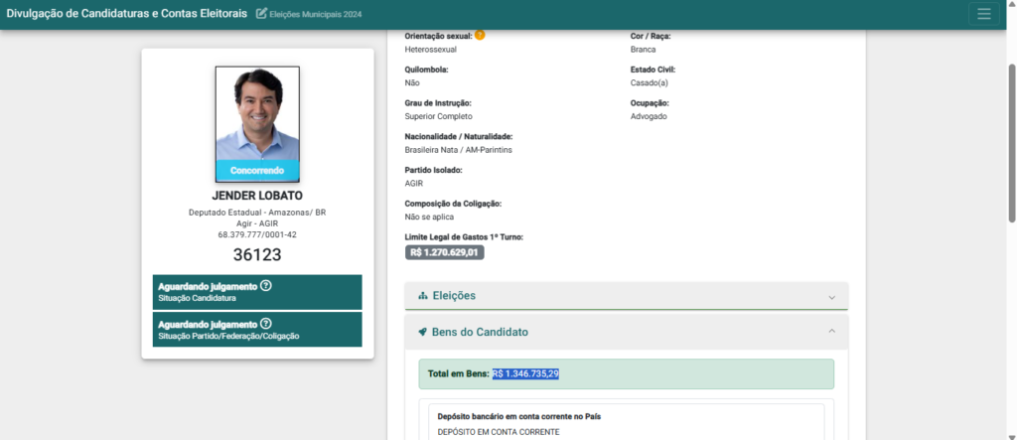The image size is (1017, 440).
Task: Open the Eleições accordion header
Action: pos(627,296)
